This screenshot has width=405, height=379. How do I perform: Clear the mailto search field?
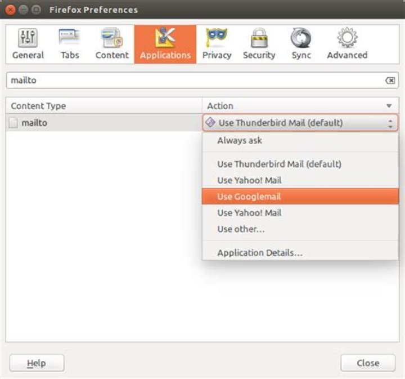390,81
